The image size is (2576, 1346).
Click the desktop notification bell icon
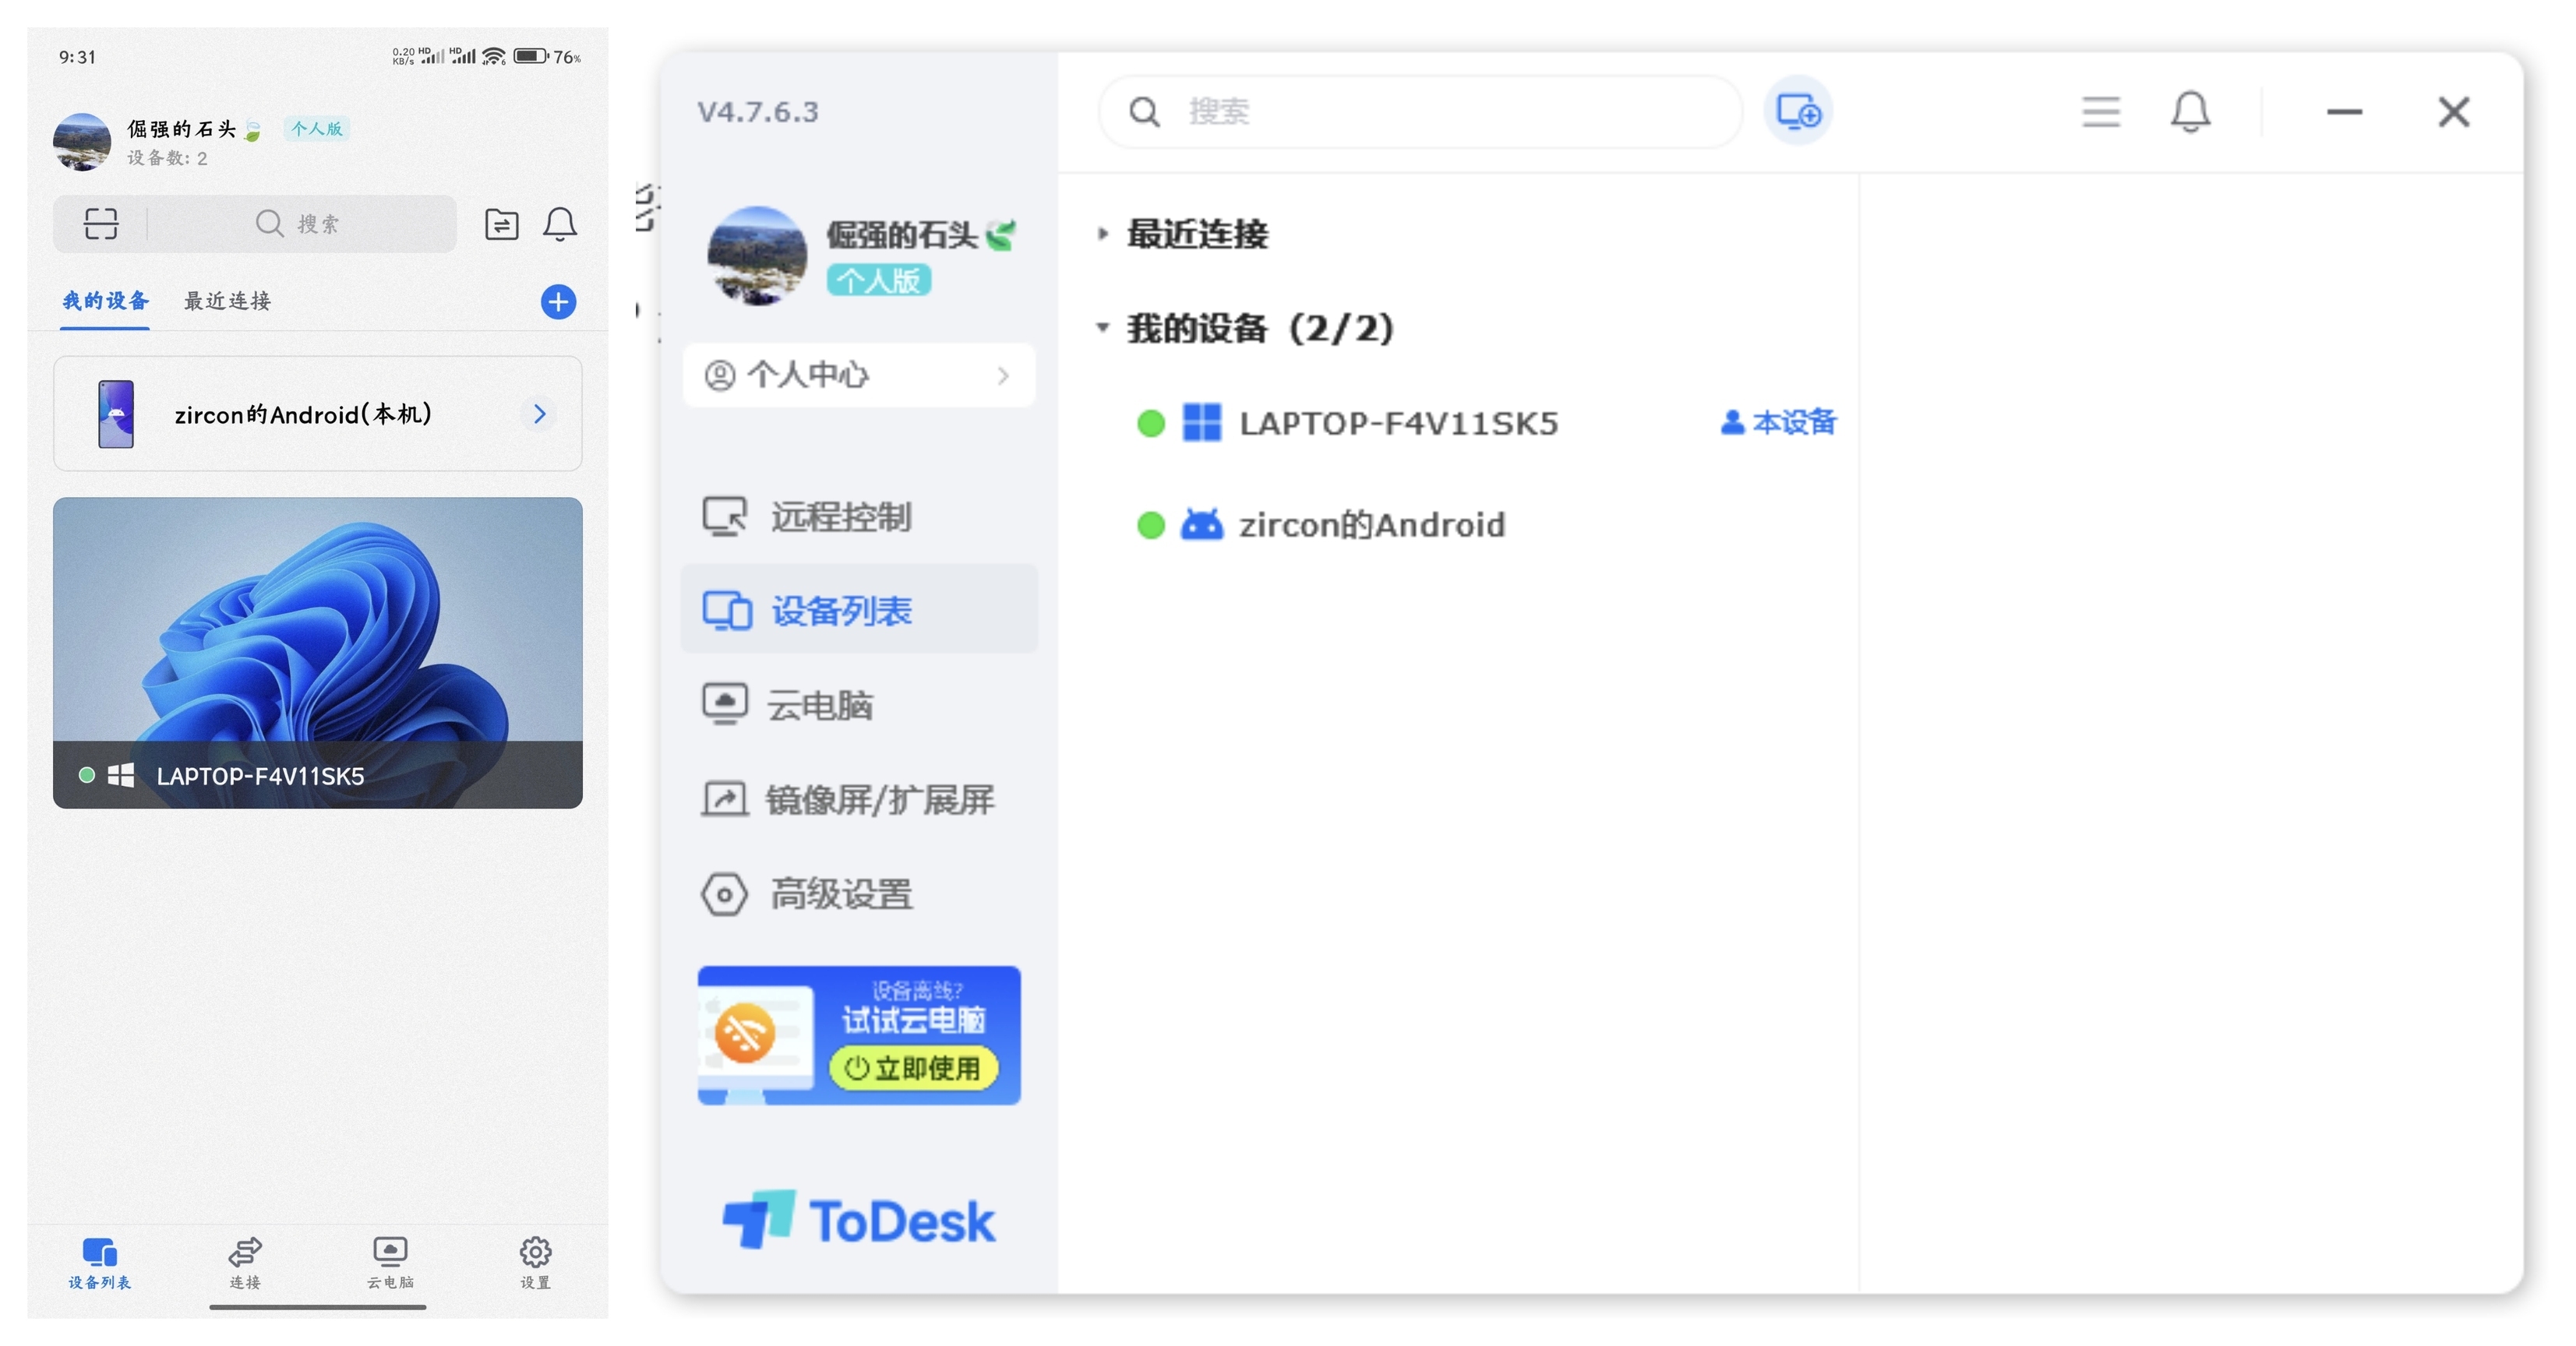[x=2190, y=111]
